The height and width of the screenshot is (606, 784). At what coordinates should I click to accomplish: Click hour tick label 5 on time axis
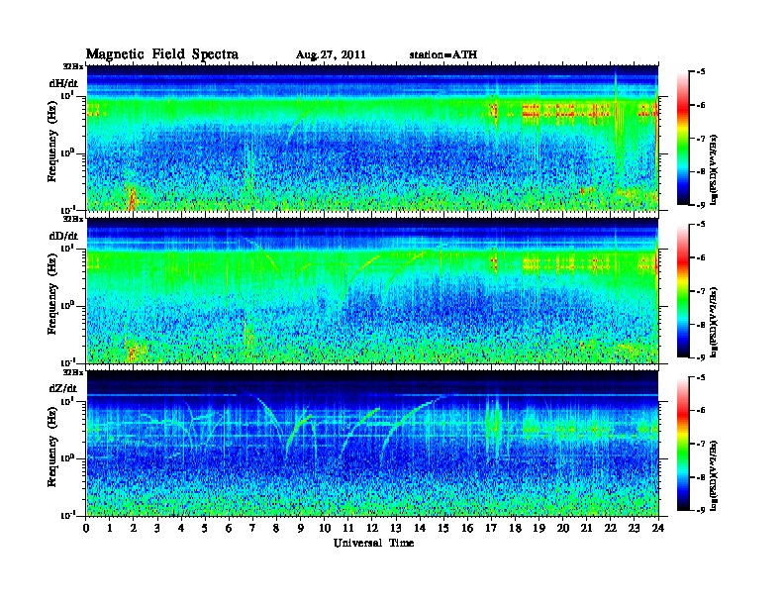point(205,528)
